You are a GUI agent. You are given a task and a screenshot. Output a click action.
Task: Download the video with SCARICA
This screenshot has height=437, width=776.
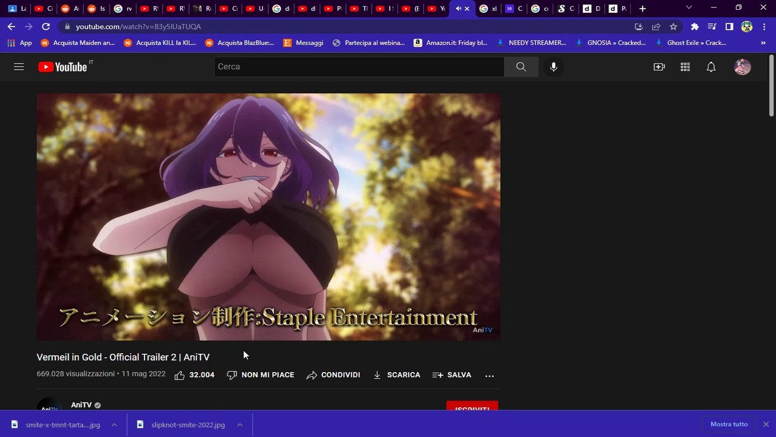pos(396,375)
